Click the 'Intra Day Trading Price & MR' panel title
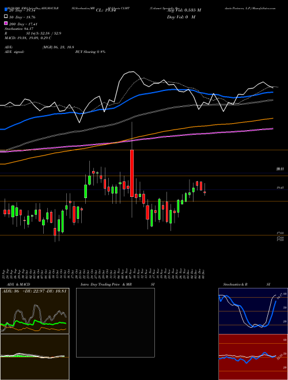This screenshot has width=288, height=380. (106, 284)
